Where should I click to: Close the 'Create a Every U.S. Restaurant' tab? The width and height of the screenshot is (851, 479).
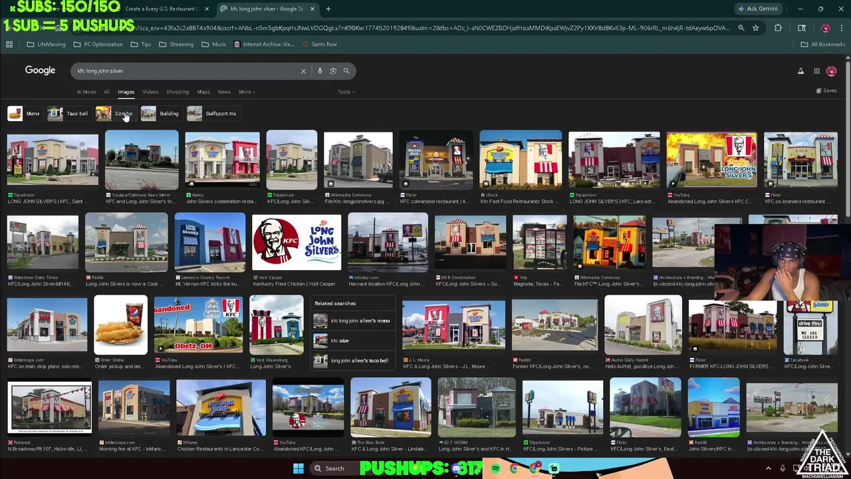(206, 9)
